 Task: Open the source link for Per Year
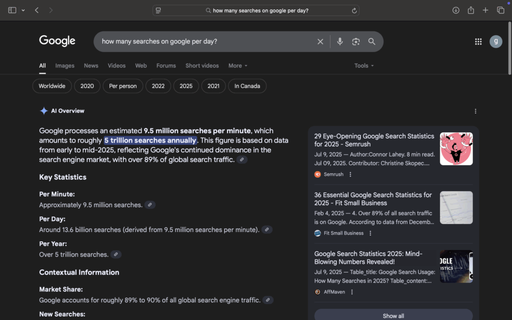(115, 254)
